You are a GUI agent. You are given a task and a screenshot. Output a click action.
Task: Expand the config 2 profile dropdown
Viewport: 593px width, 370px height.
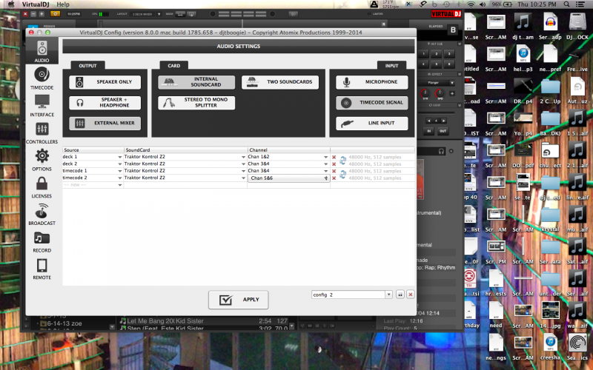pos(388,295)
